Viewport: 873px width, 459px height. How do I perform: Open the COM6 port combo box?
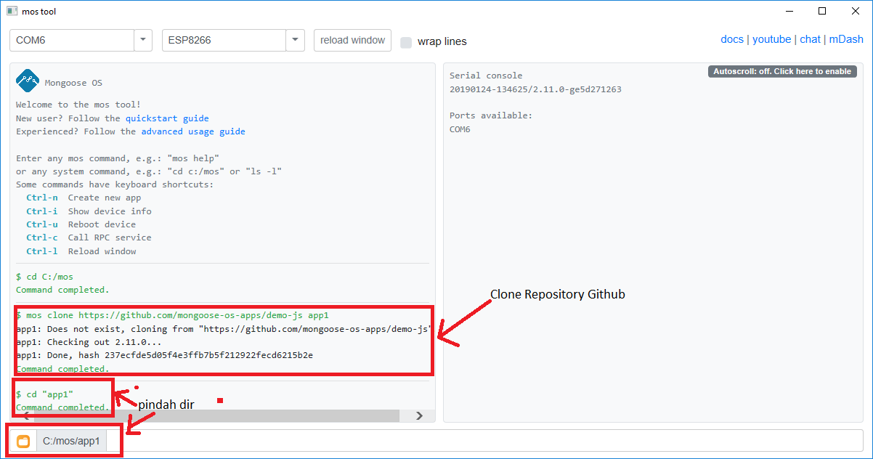(81, 40)
